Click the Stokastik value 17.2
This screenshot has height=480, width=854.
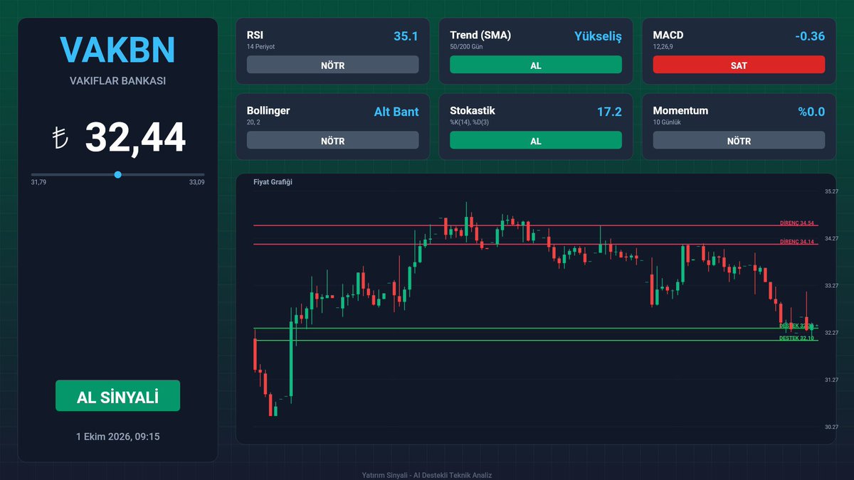609,112
